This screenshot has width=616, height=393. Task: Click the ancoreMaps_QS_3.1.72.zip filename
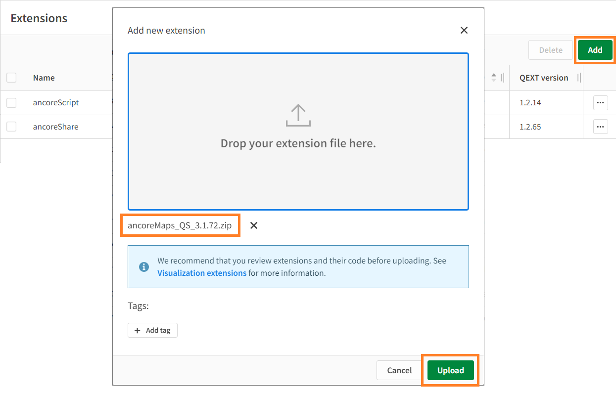(x=180, y=225)
